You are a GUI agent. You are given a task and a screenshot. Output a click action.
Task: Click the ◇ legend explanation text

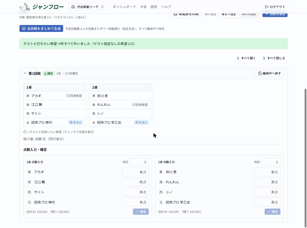pos(59,132)
